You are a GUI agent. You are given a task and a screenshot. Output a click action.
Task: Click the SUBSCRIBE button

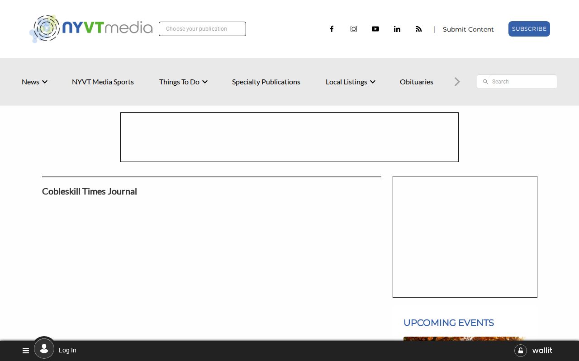point(529,29)
